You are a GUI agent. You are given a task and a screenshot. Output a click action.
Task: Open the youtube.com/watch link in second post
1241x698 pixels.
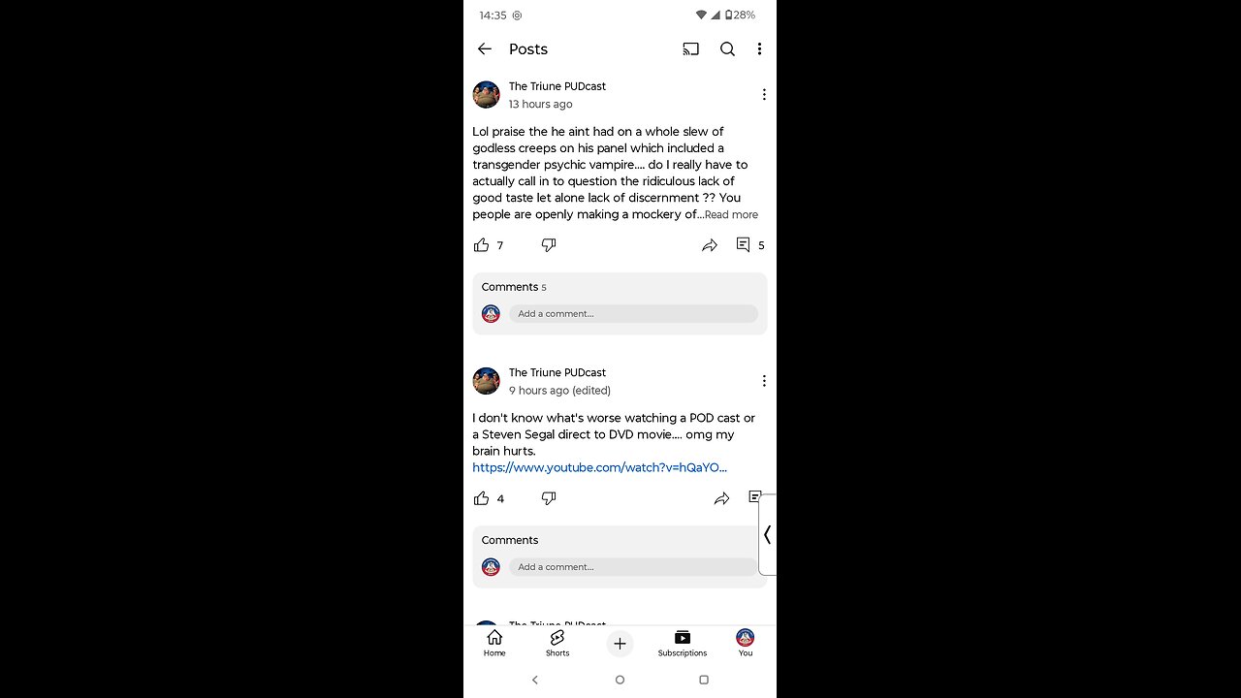click(599, 467)
